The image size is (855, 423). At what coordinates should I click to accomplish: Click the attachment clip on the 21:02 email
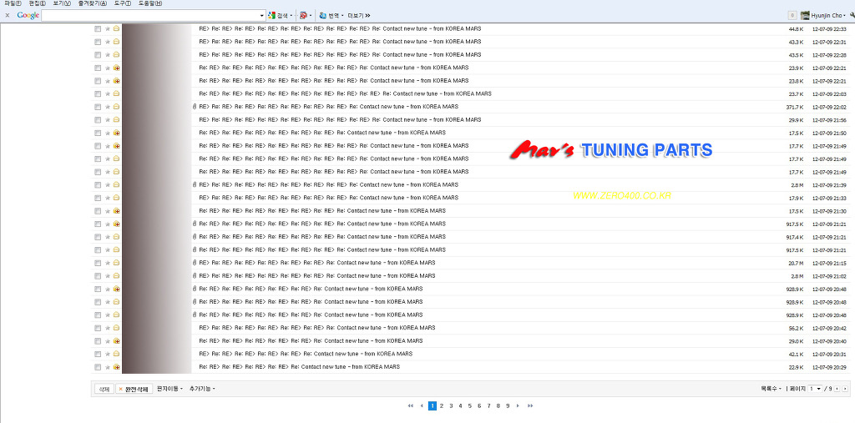click(x=195, y=276)
